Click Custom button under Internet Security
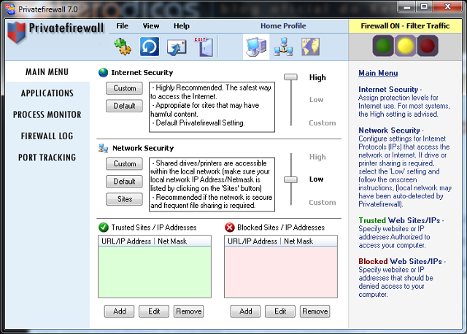 125,88
